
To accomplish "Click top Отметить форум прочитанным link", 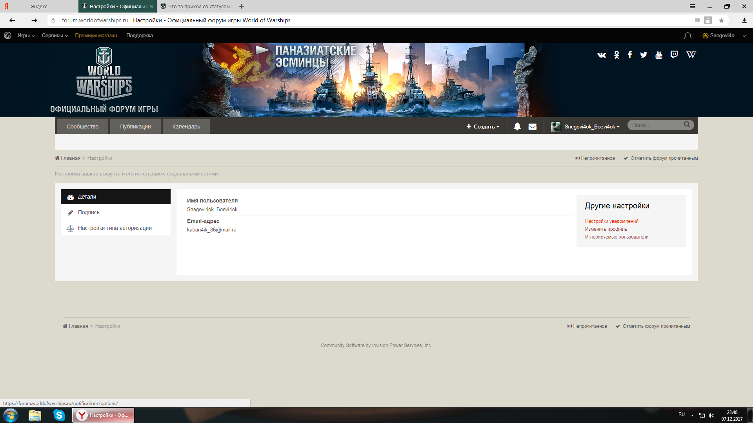I will 661,158.
